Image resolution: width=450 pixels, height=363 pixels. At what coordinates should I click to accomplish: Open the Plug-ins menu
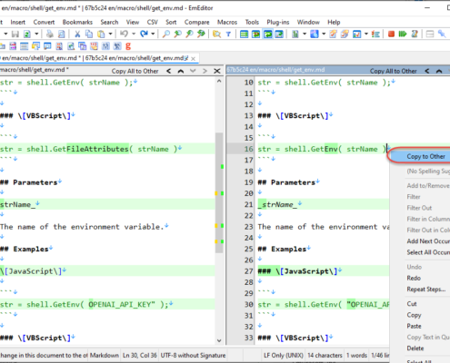coord(278,22)
